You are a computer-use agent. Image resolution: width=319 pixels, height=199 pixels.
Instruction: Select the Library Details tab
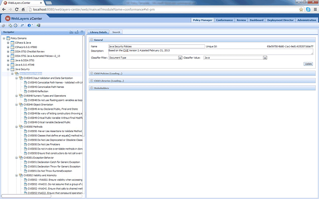click(x=98, y=32)
